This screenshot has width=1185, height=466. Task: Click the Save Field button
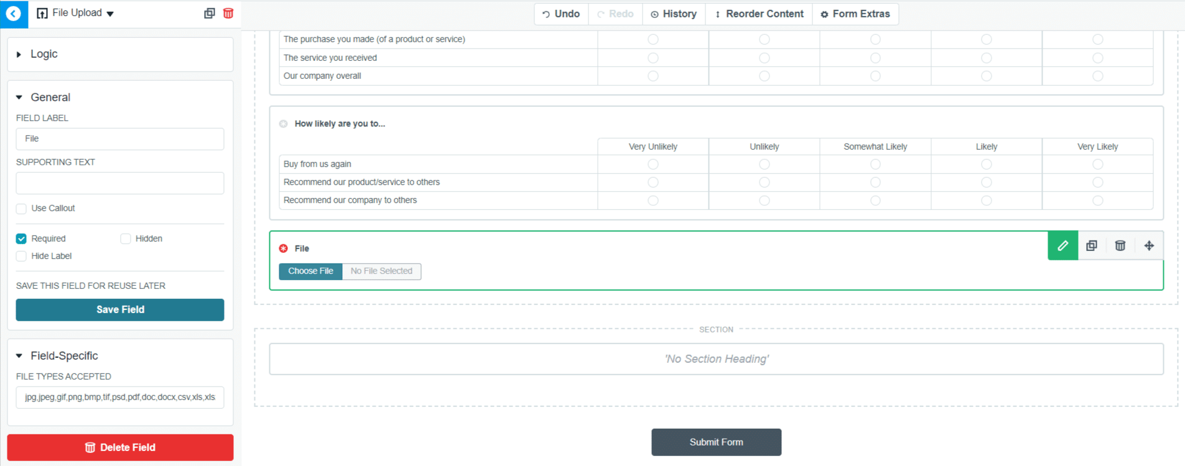pos(120,310)
